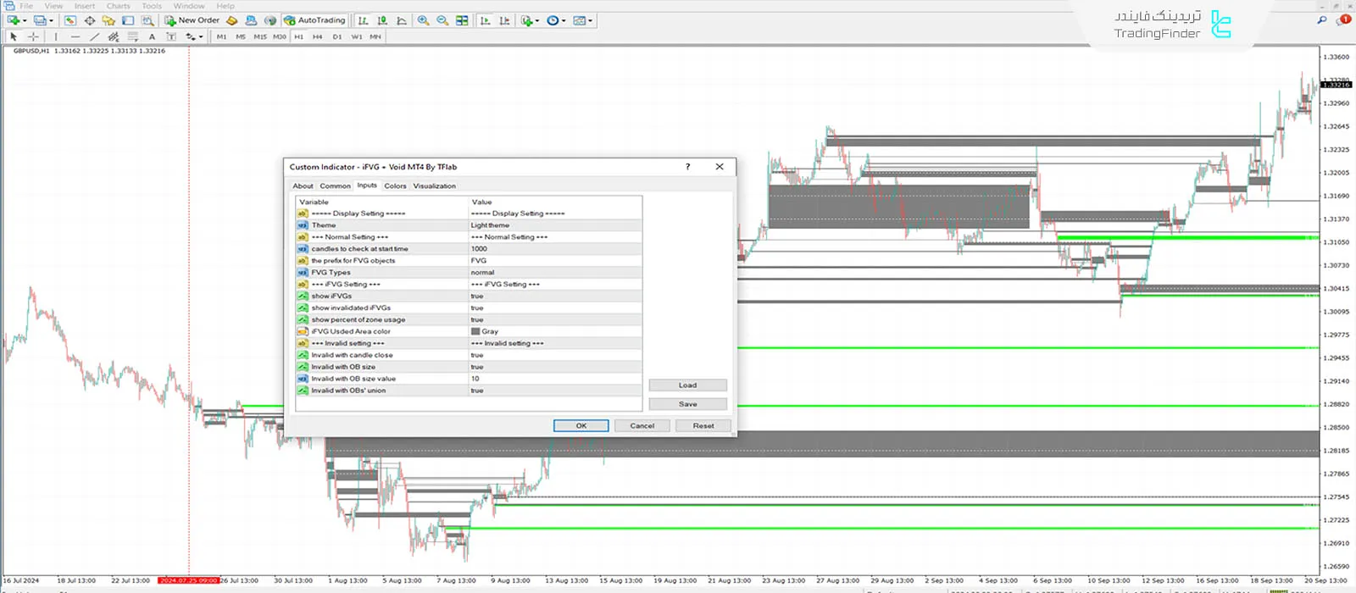Click the 'candles to check' value 1000
Screen dimensions: 1356x593
click(480, 249)
